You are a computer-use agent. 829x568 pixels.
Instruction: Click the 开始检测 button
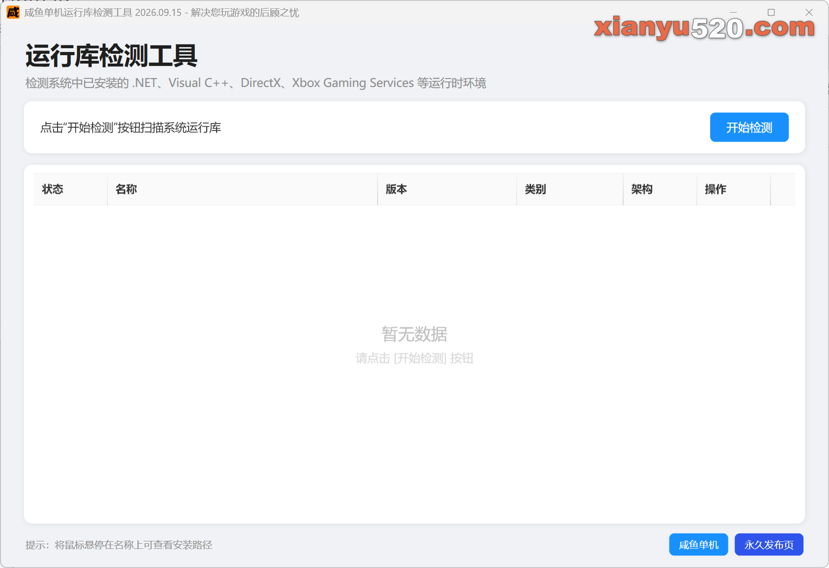(749, 127)
